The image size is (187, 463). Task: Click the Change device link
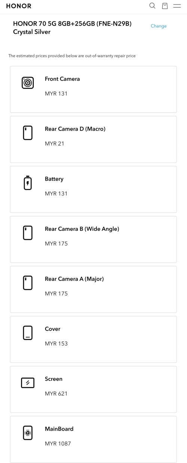pyautogui.click(x=159, y=26)
